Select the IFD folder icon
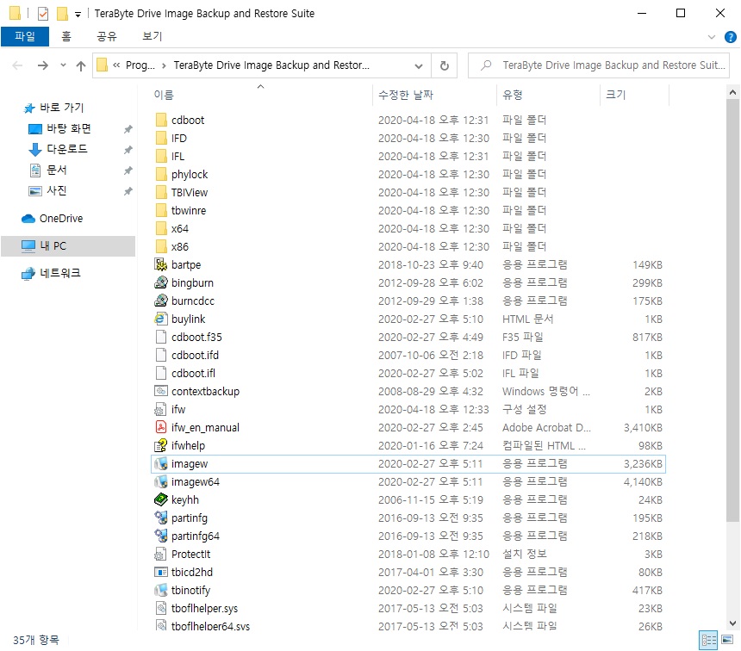 tap(161, 138)
